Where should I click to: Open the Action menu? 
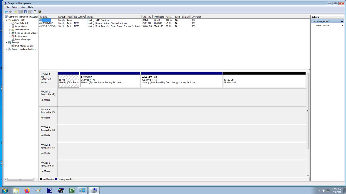15,7
